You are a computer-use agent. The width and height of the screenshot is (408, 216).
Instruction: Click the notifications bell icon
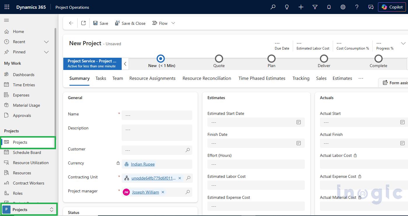[329, 7]
